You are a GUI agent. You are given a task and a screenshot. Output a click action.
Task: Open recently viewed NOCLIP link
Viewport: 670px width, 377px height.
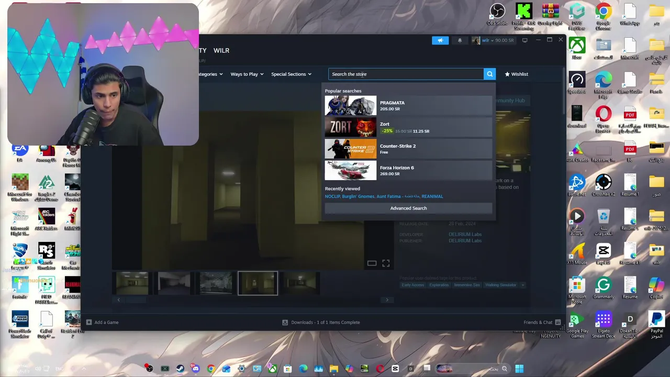click(x=332, y=196)
